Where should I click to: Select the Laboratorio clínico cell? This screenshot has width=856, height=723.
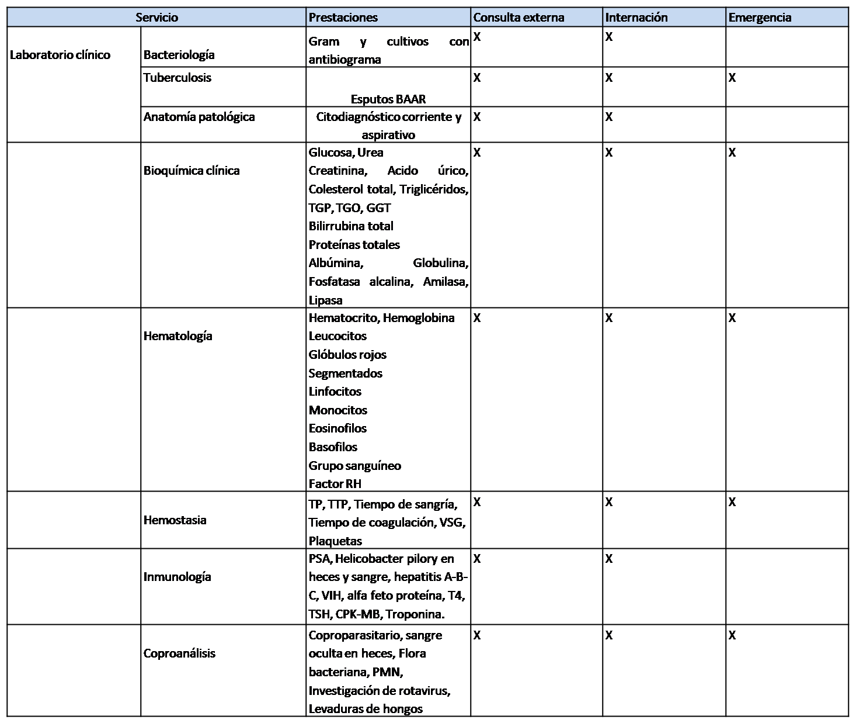[x=60, y=55]
